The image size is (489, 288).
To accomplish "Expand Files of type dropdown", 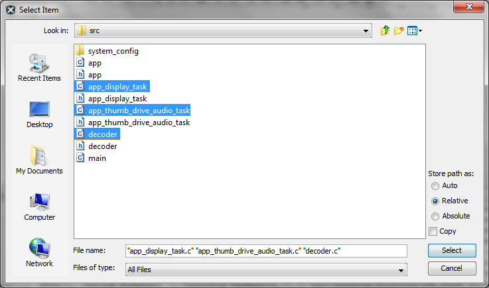I will [401, 269].
